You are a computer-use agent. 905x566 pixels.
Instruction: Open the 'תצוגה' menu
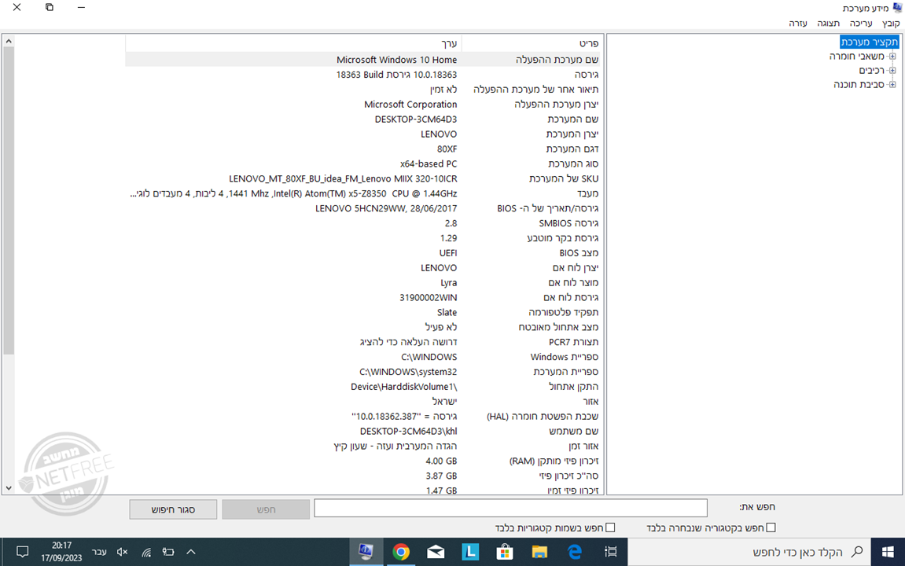[828, 23]
